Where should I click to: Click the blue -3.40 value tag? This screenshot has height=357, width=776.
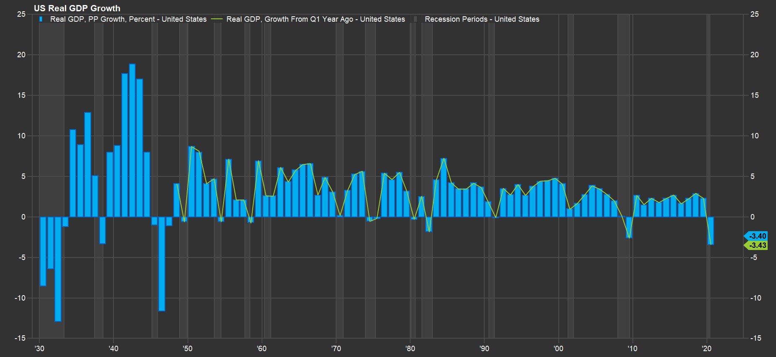(x=755, y=236)
